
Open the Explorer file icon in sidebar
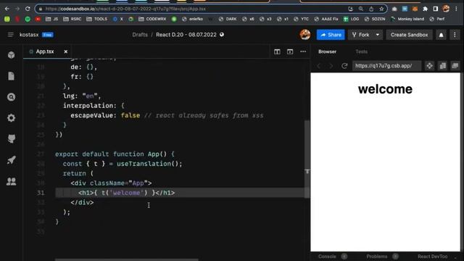pyautogui.click(x=12, y=76)
